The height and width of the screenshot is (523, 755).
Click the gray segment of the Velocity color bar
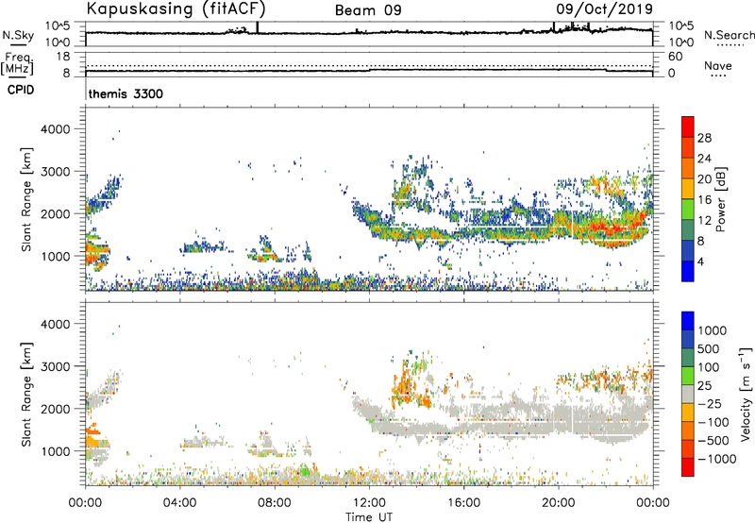click(x=688, y=394)
